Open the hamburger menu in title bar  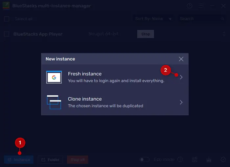pos(201,6)
